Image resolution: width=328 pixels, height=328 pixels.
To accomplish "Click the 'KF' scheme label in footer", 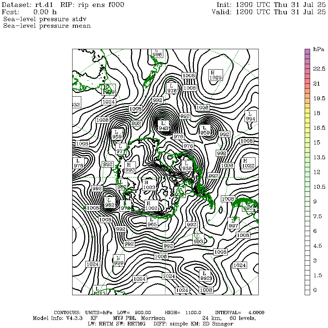I will click(x=94, y=319).
